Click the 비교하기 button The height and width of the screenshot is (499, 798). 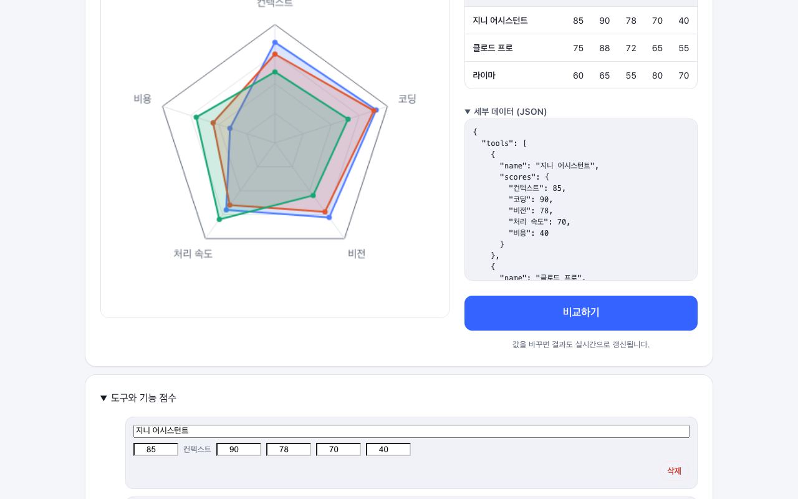pos(581,313)
